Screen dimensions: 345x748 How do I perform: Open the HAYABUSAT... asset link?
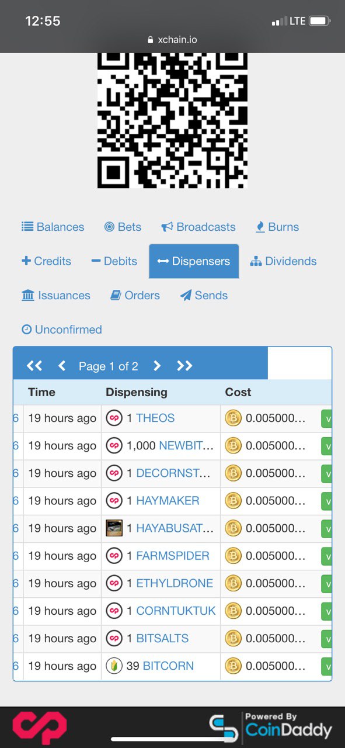click(x=175, y=528)
